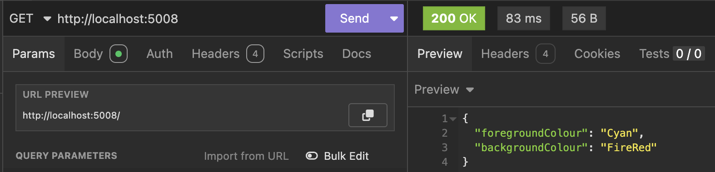Show the Tests results tab

click(672, 54)
